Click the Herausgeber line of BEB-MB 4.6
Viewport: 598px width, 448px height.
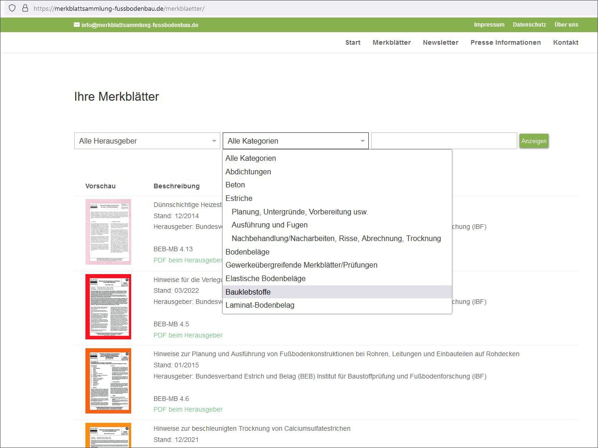(x=320, y=376)
